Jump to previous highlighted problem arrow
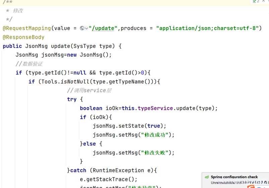This screenshot has height=188, width=269. click(264, 1)
